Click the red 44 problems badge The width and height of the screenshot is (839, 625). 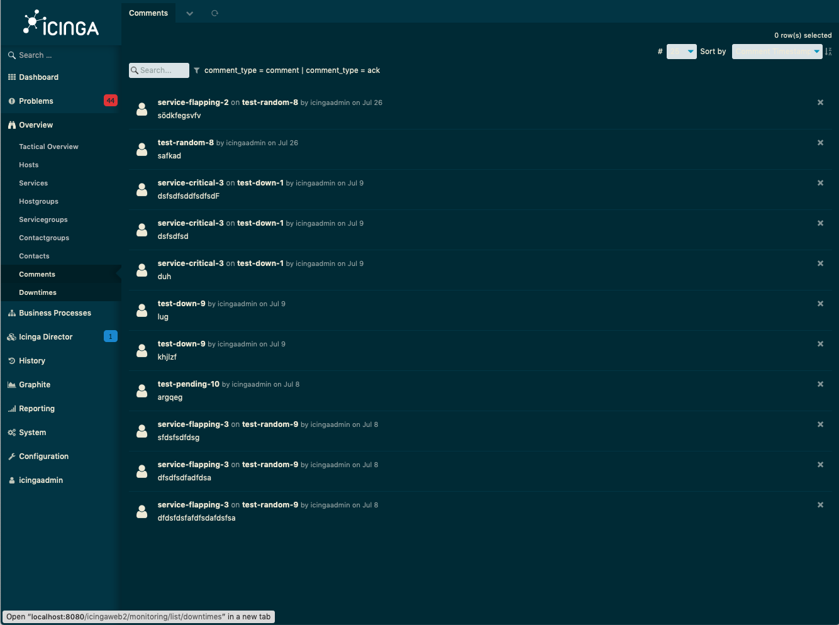coord(111,101)
